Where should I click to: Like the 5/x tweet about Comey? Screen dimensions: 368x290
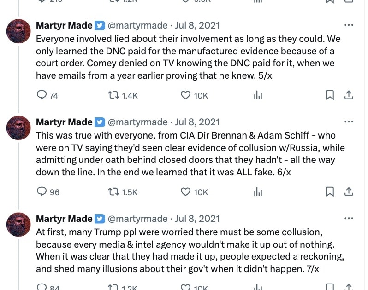tap(185, 95)
